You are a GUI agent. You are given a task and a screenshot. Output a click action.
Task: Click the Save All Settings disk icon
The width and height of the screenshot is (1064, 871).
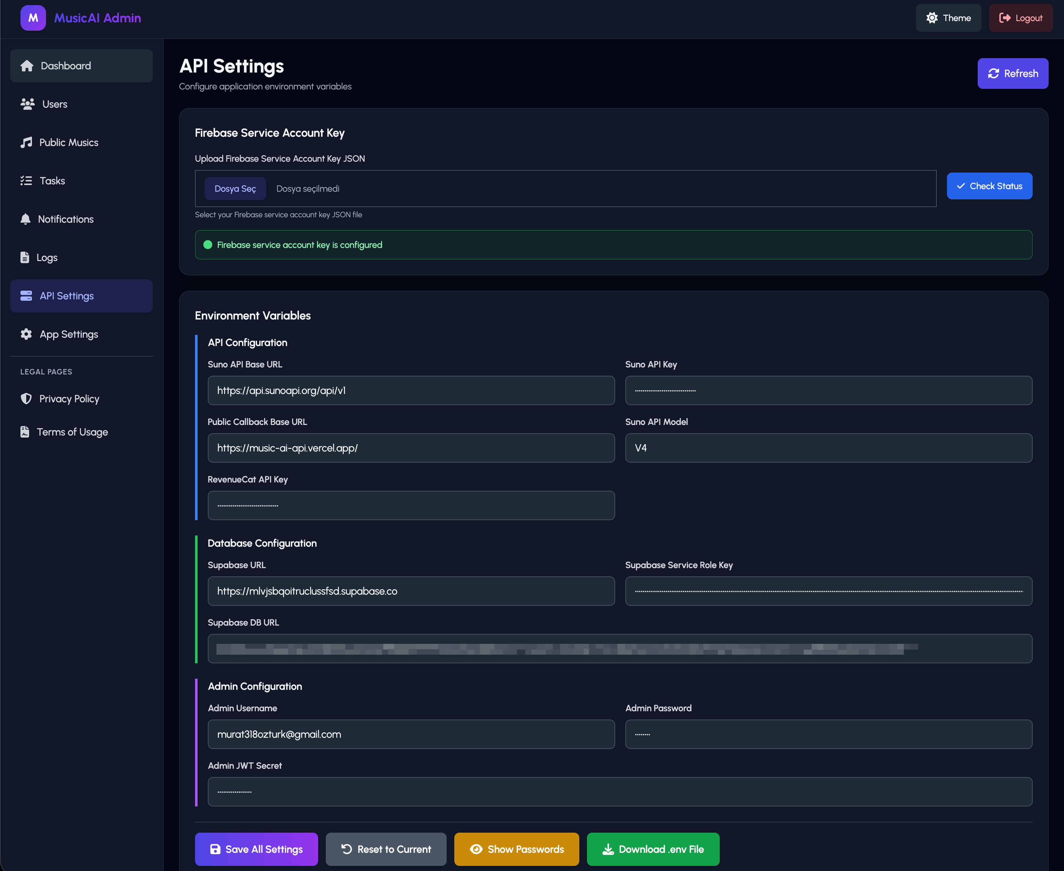coord(215,849)
